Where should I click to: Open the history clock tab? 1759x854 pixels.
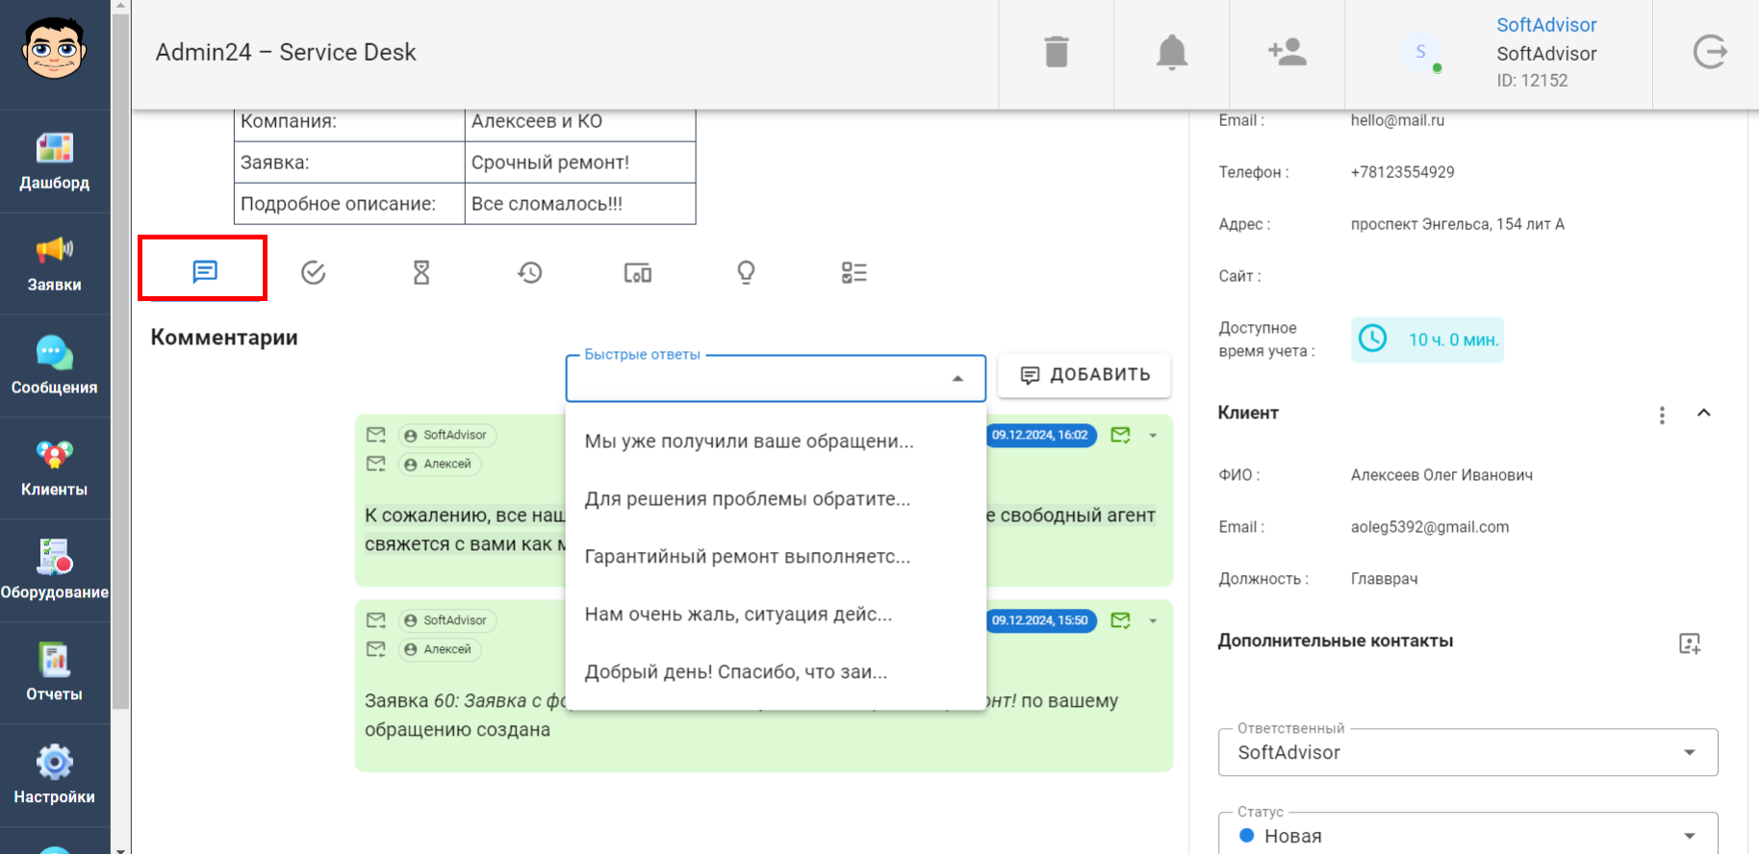click(529, 273)
